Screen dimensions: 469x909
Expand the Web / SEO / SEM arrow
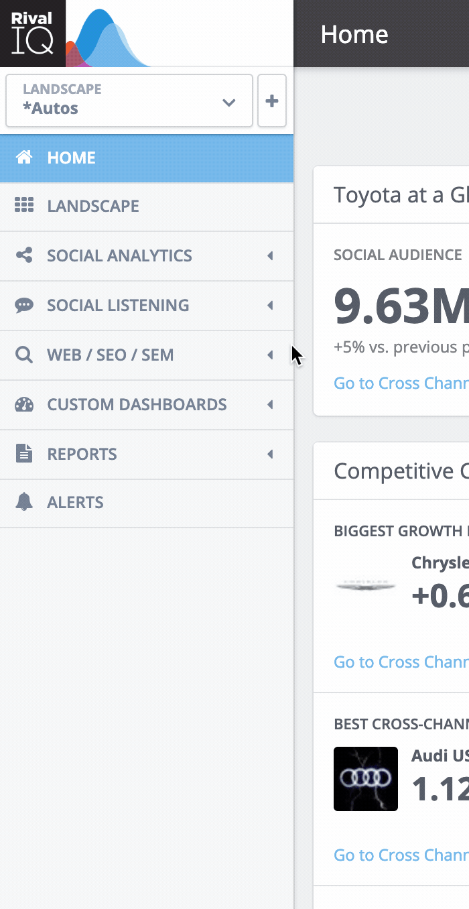tap(270, 355)
